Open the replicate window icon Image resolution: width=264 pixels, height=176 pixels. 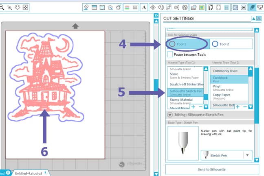(185, 7)
